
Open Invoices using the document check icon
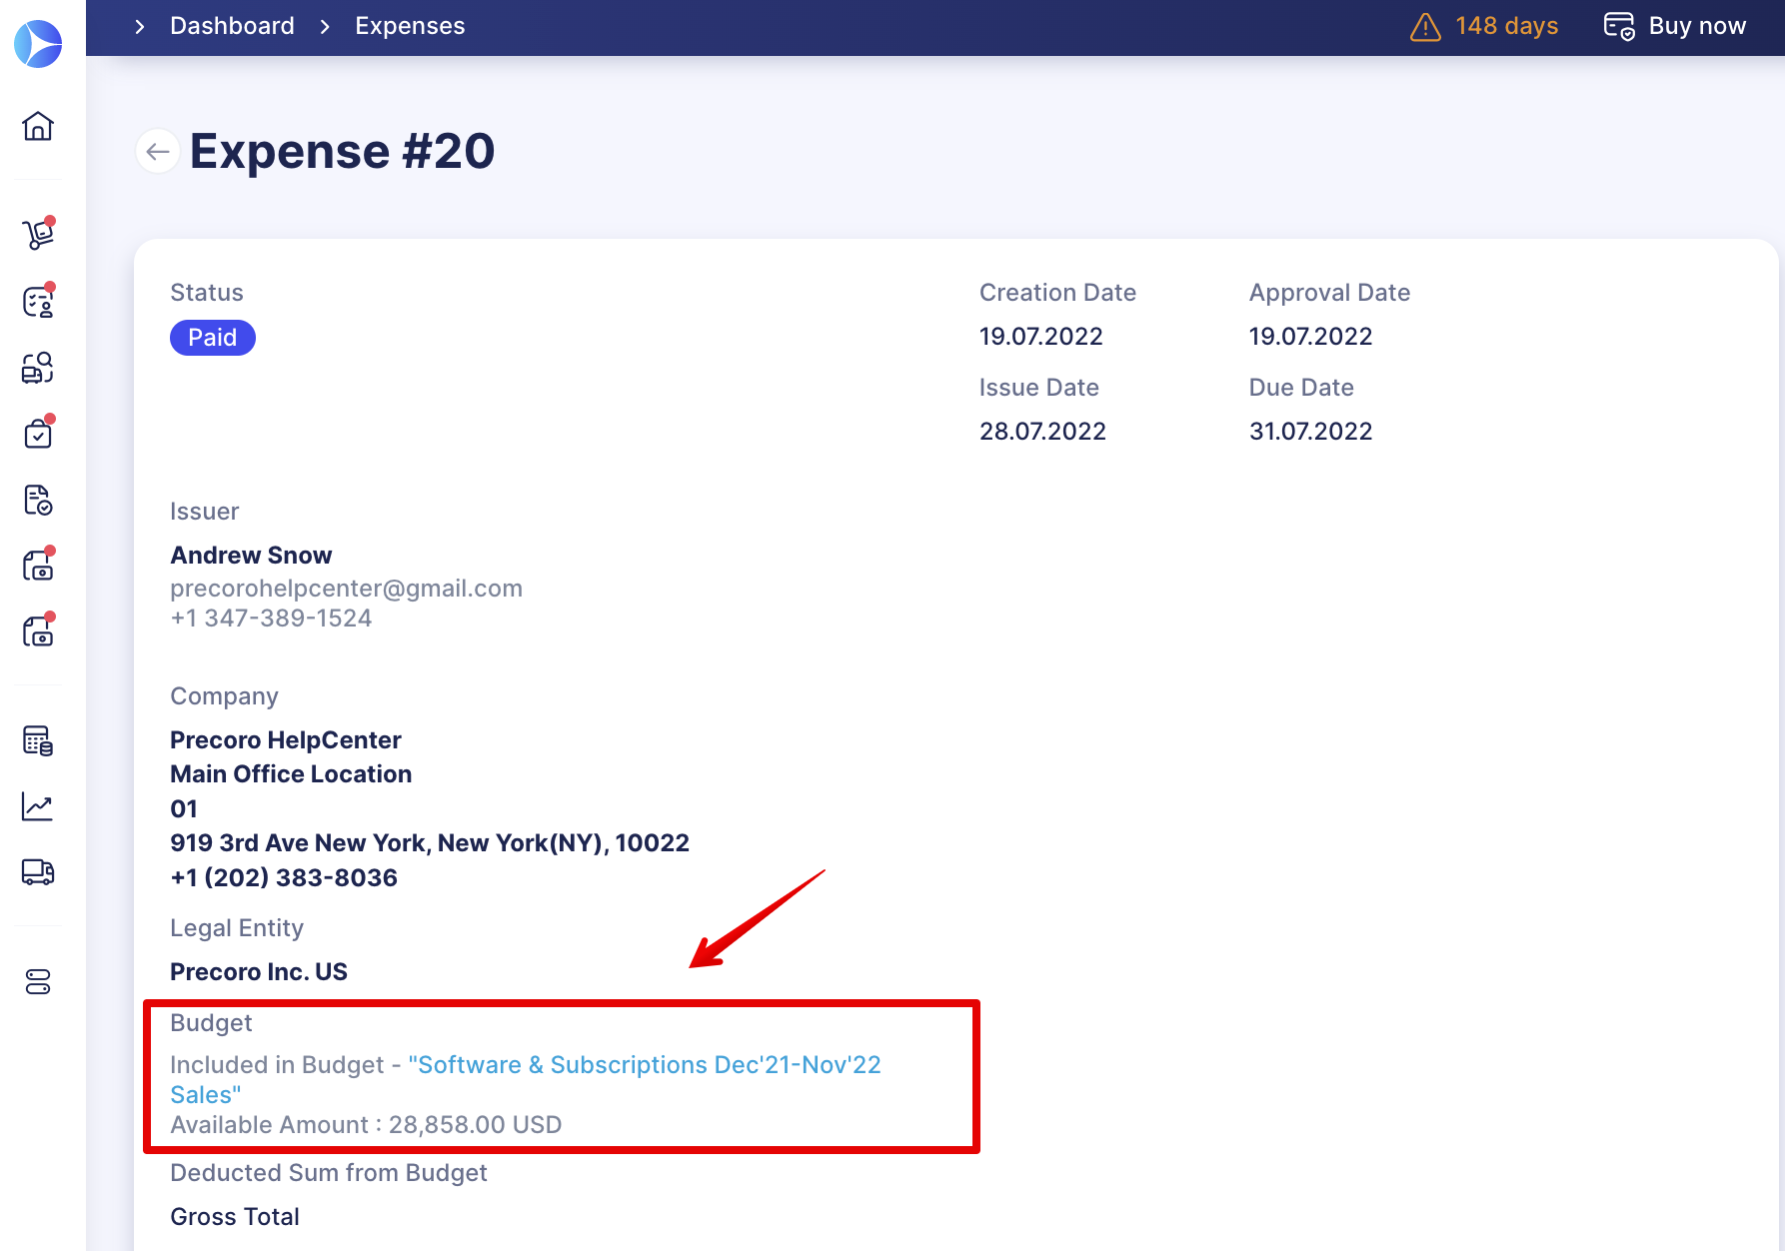point(37,500)
